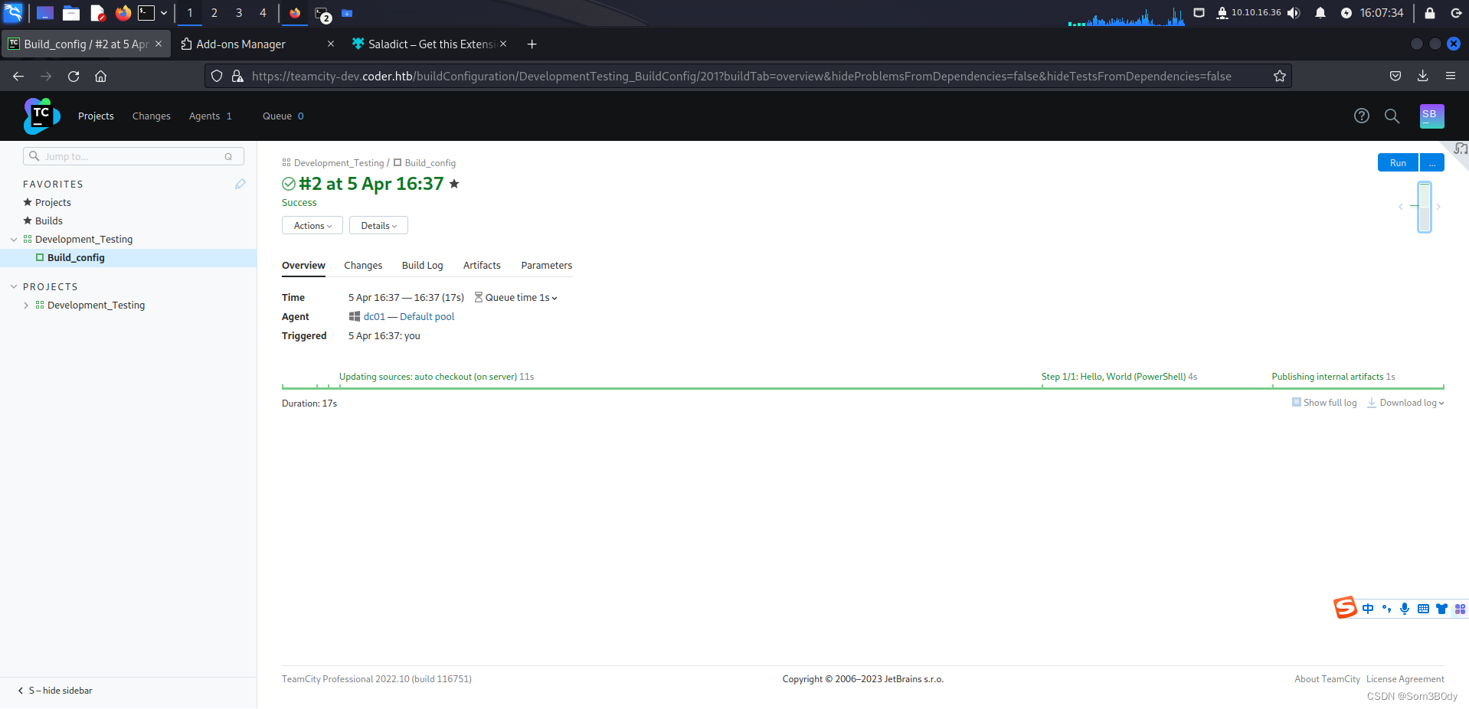Open the Kali applications menu icon

pyautogui.click(x=13, y=12)
